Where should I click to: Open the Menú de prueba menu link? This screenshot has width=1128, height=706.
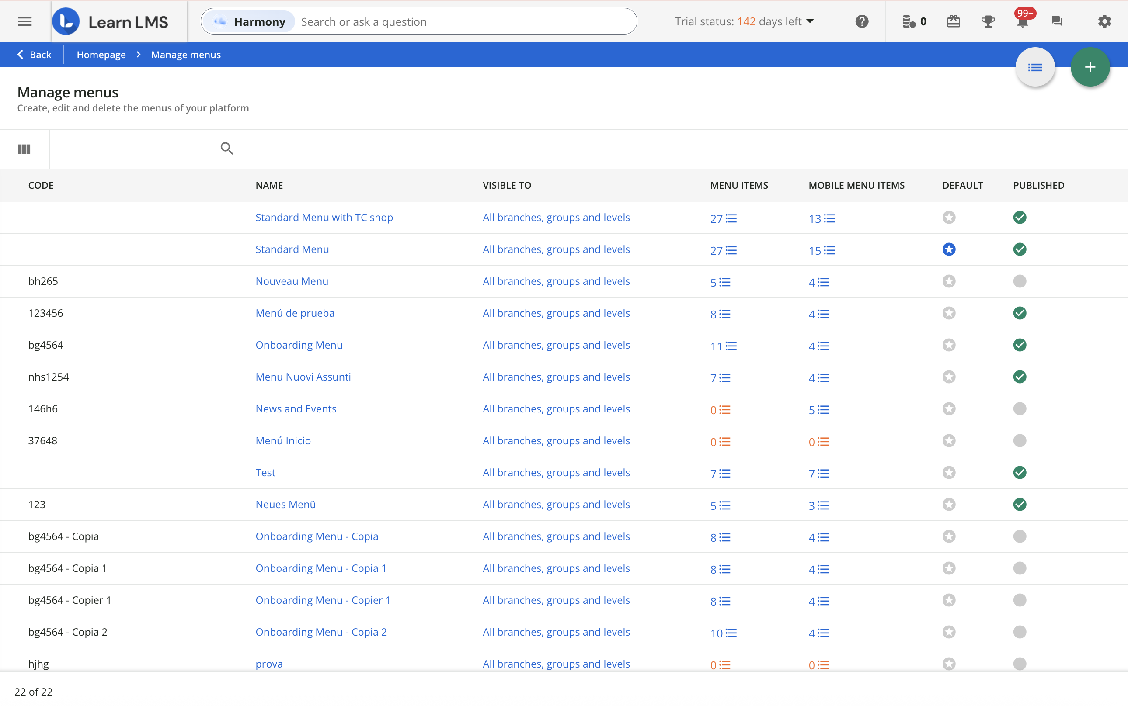(x=295, y=313)
